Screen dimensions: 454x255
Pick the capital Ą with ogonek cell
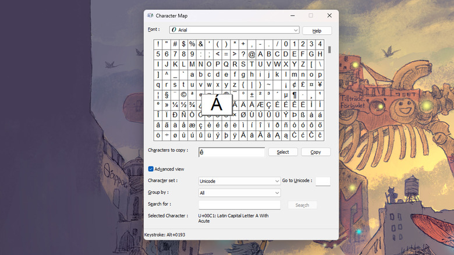pyautogui.click(x=277, y=135)
